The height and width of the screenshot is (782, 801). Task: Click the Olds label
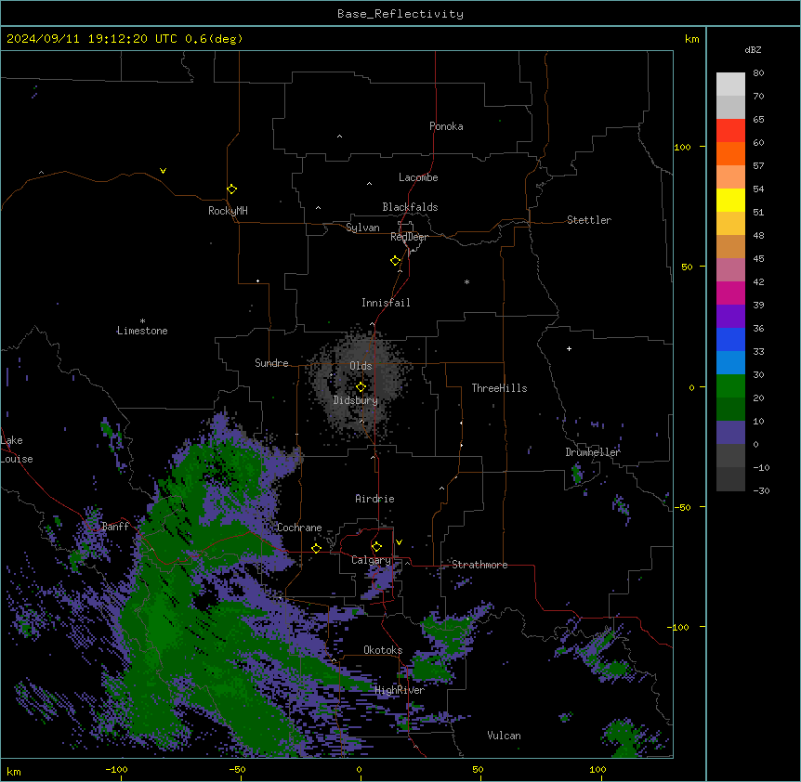pyautogui.click(x=361, y=366)
